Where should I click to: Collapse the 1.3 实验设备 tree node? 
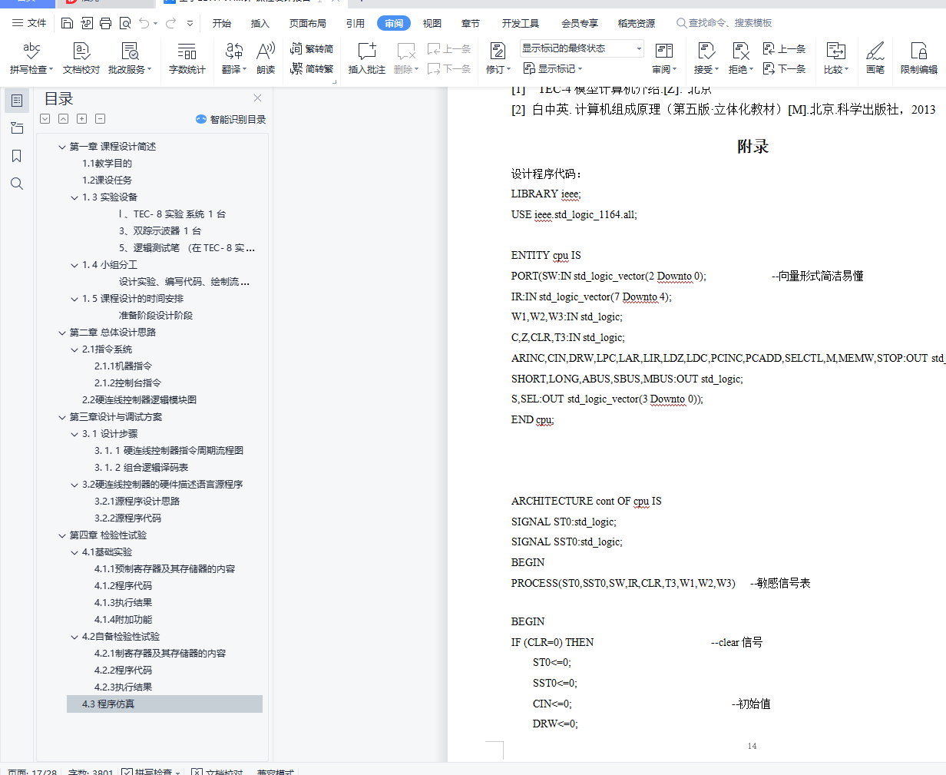point(74,197)
